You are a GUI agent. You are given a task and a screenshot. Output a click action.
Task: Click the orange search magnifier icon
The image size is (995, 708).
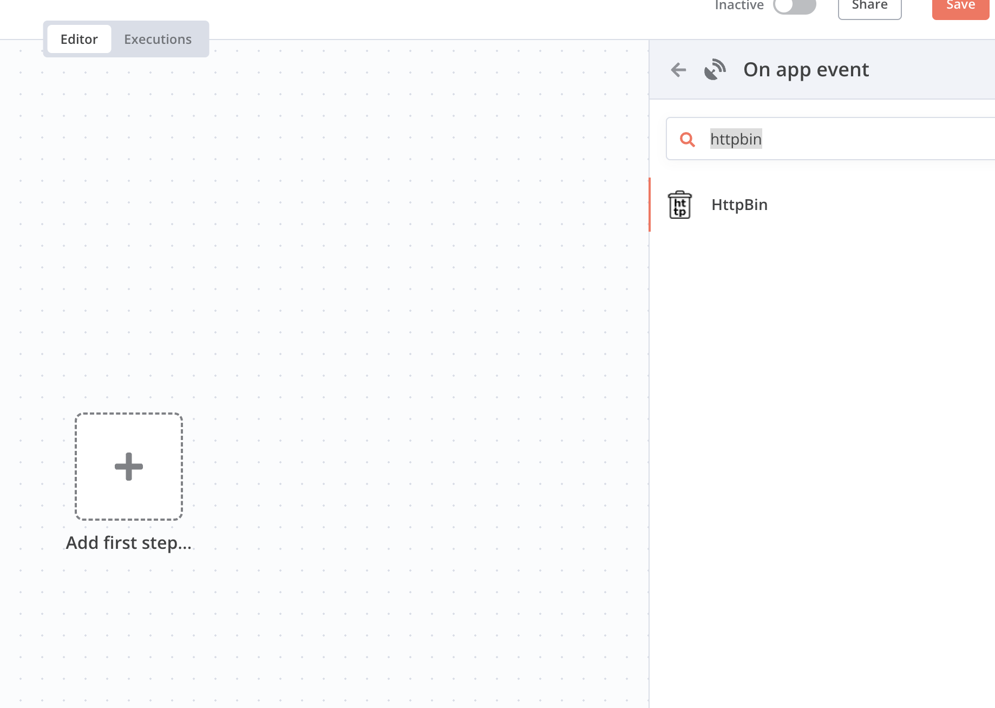(x=688, y=139)
